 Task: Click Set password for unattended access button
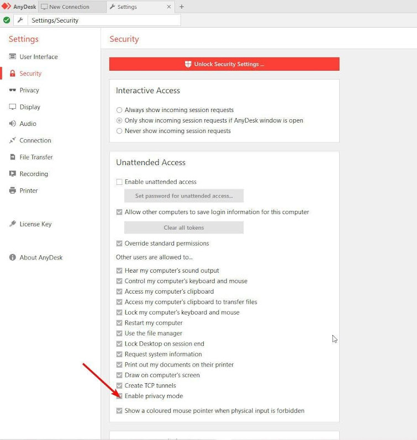coord(184,195)
